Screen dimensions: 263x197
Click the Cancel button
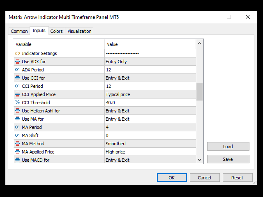pos(205,178)
